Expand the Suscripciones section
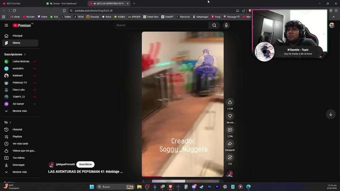 15,54
